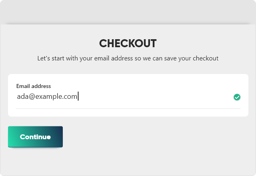Click the green validation checkmark icon
Viewport: 256px width, 176px height.
point(237,97)
